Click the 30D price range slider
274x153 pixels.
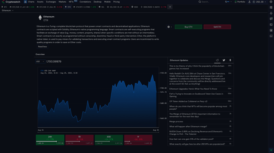click(x=109, y=141)
